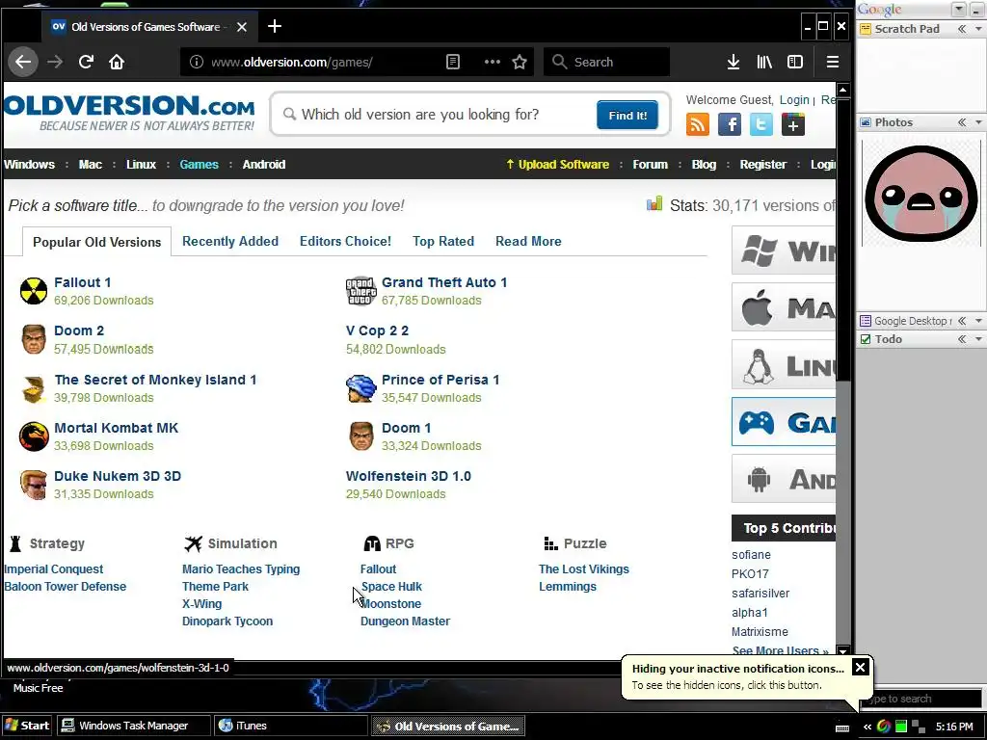This screenshot has width=987, height=740.
Task: Switch to iTunes in the taskbar
Action: (x=291, y=726)
